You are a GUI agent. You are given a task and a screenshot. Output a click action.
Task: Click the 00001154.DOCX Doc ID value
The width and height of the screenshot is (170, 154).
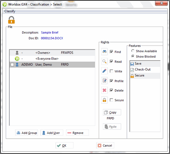pos(52,38)
